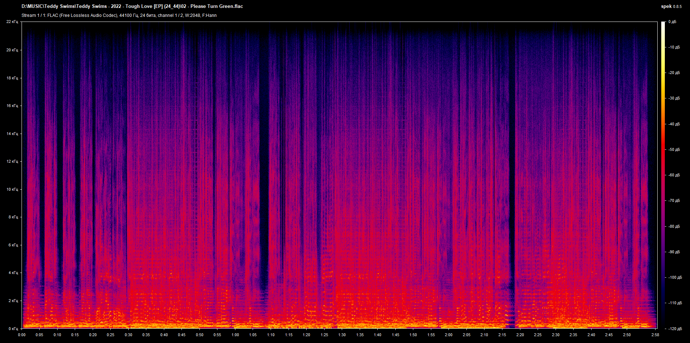Click the 0:05 time axis label

(x=40, y=335)
